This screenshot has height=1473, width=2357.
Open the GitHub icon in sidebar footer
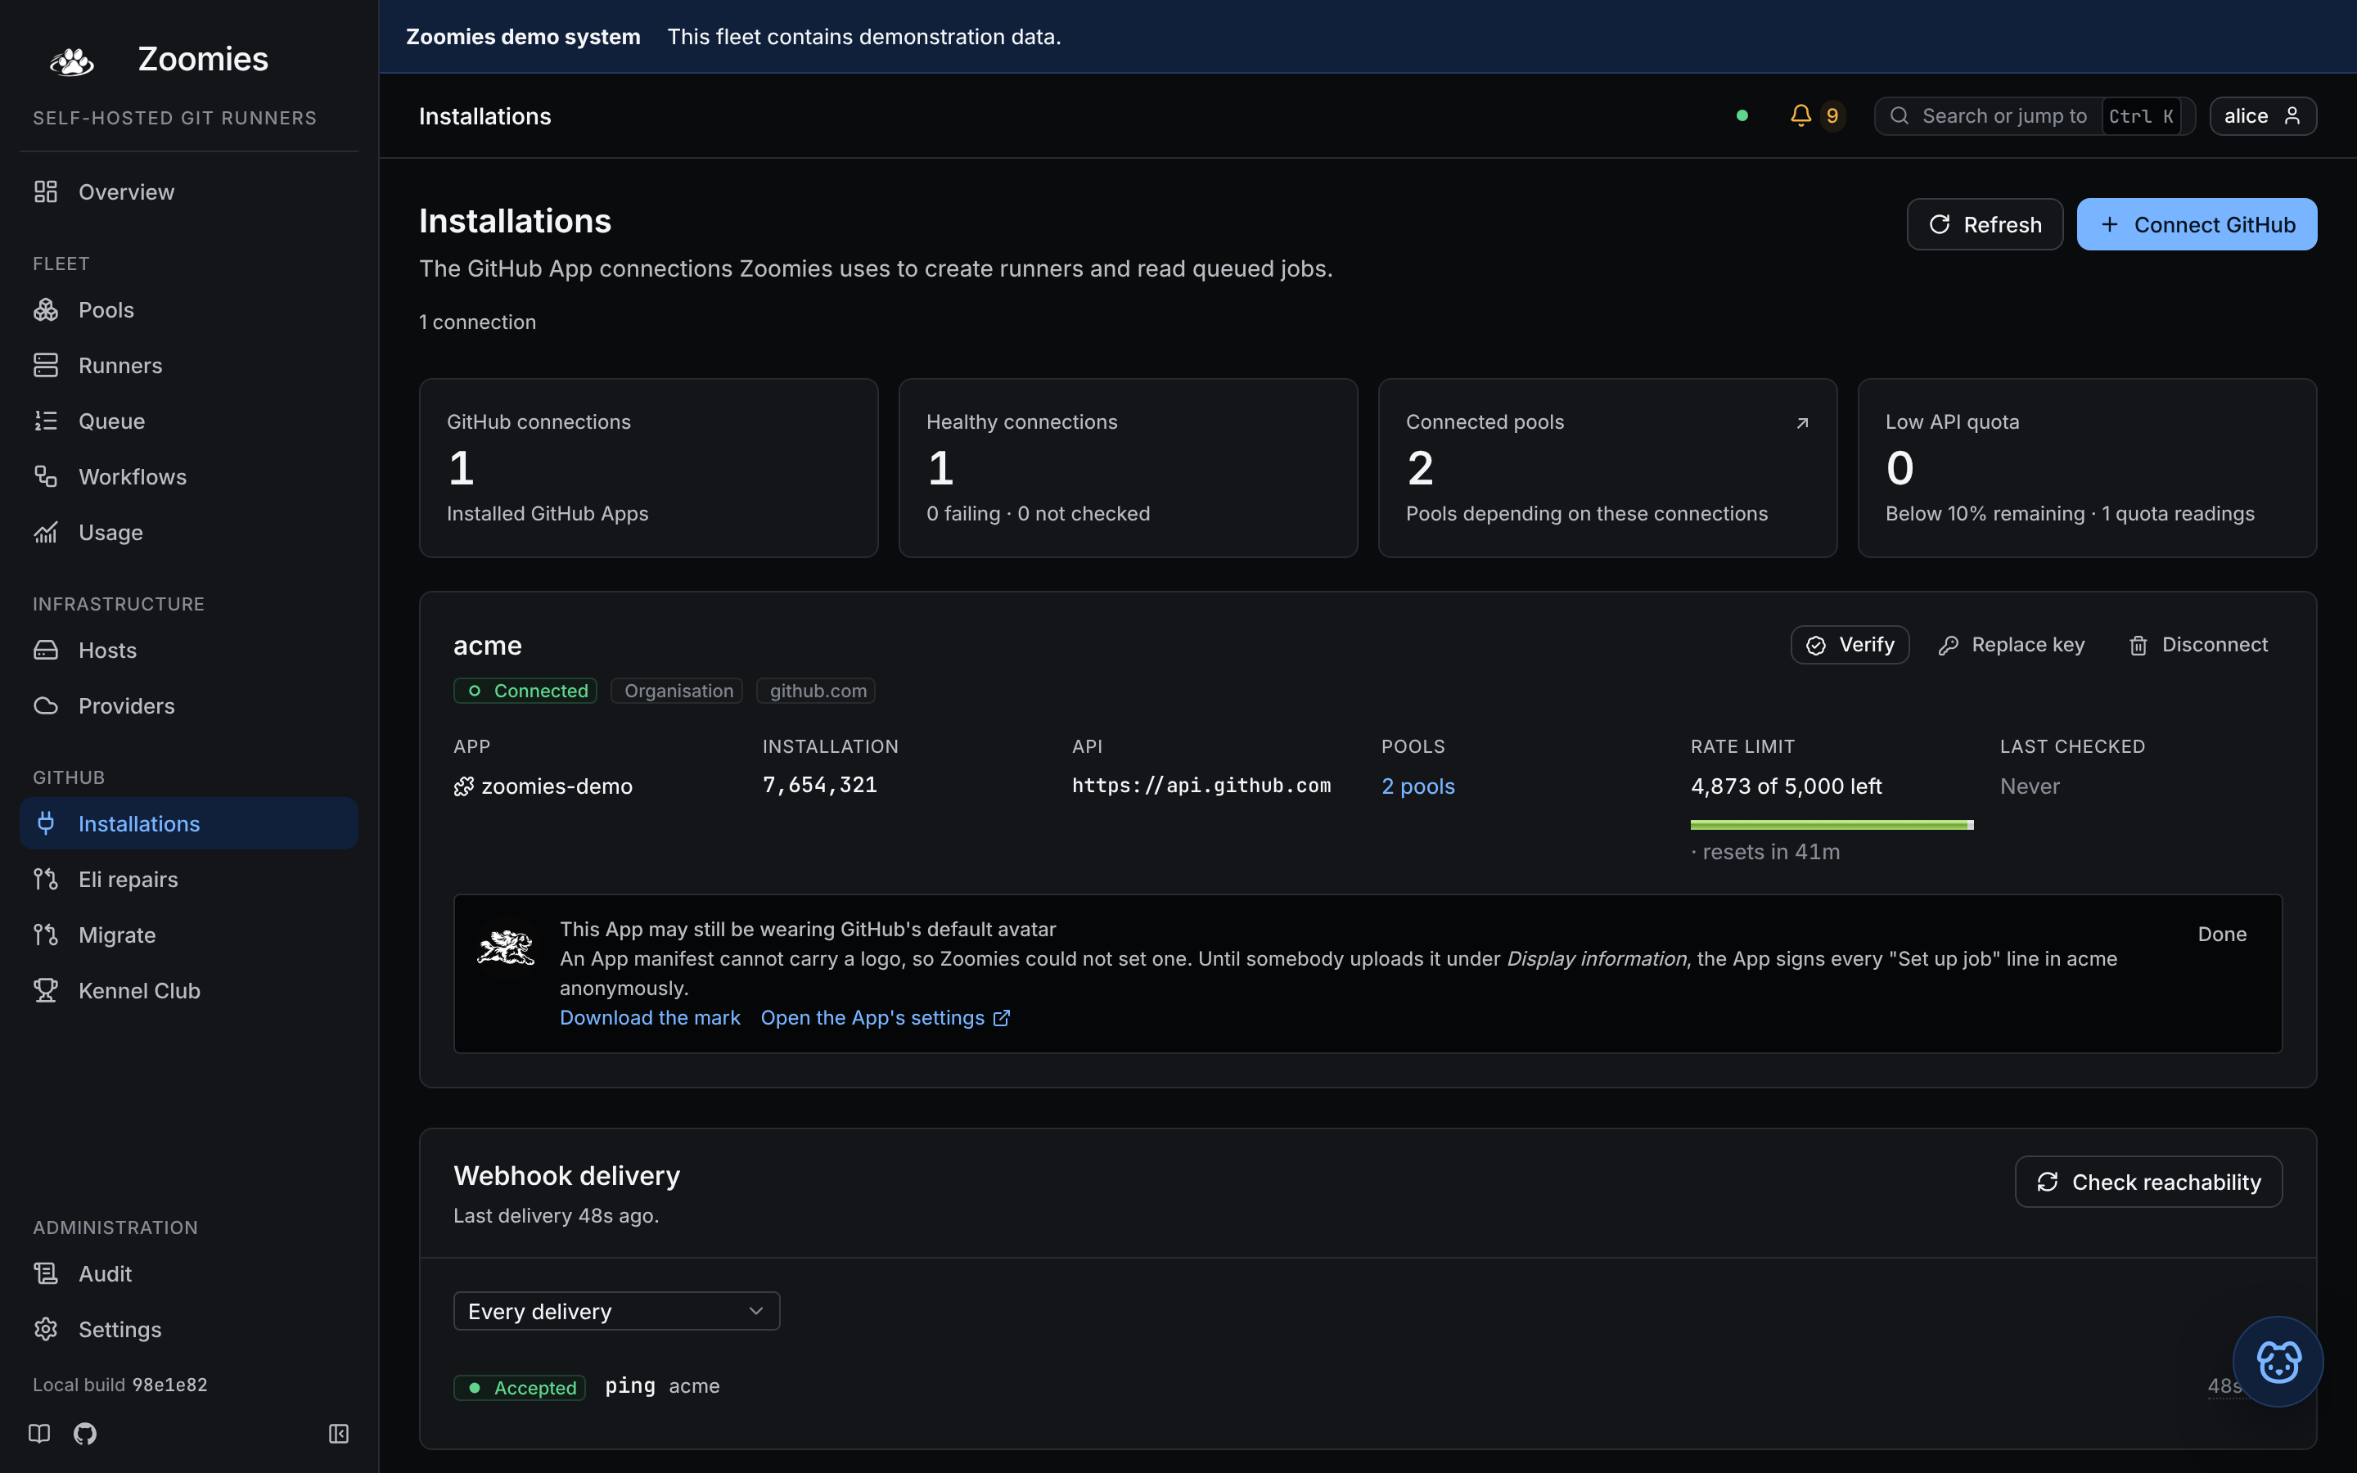(x=85, y=1433)
